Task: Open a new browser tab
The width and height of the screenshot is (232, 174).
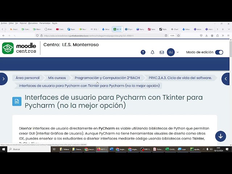Action: (x=223, y=29)
